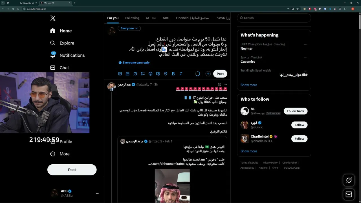
Task: Open Profile from sidebar
Action: 61,142
